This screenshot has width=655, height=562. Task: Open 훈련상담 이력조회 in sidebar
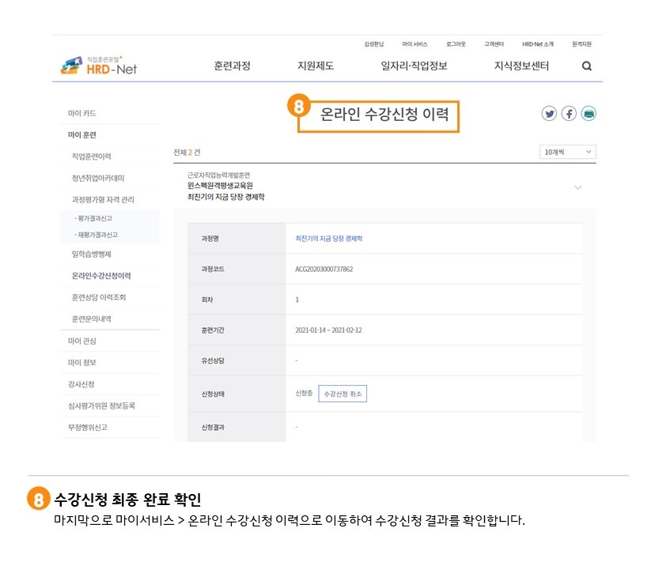point(99,297)
